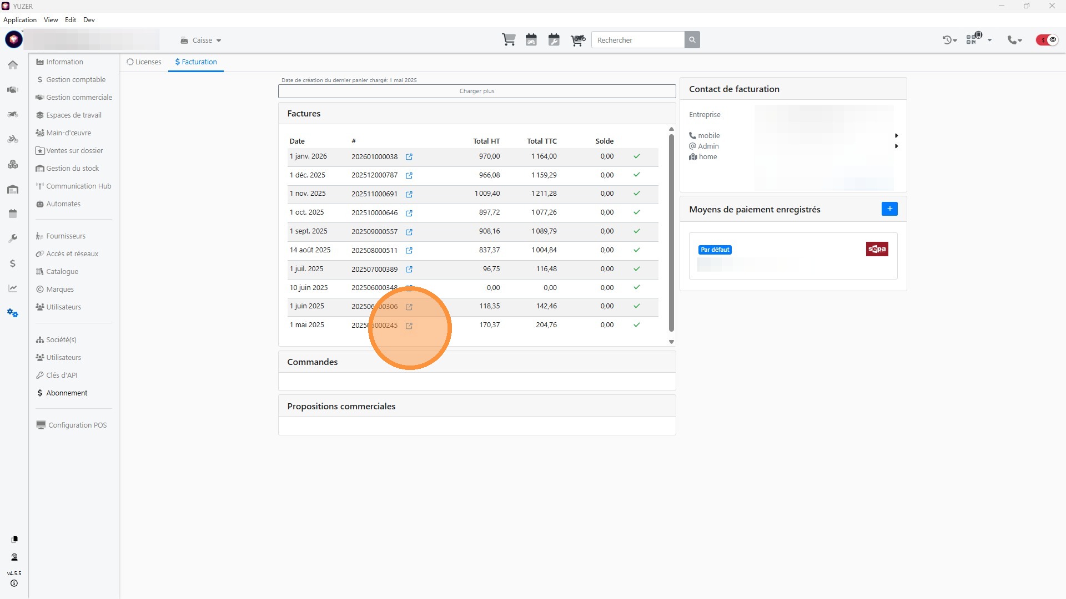The width and height of the screenshot is (1066, 599).
Task: Expand the phone dropdown in the toolbar
Action: tap(1015, 40)
